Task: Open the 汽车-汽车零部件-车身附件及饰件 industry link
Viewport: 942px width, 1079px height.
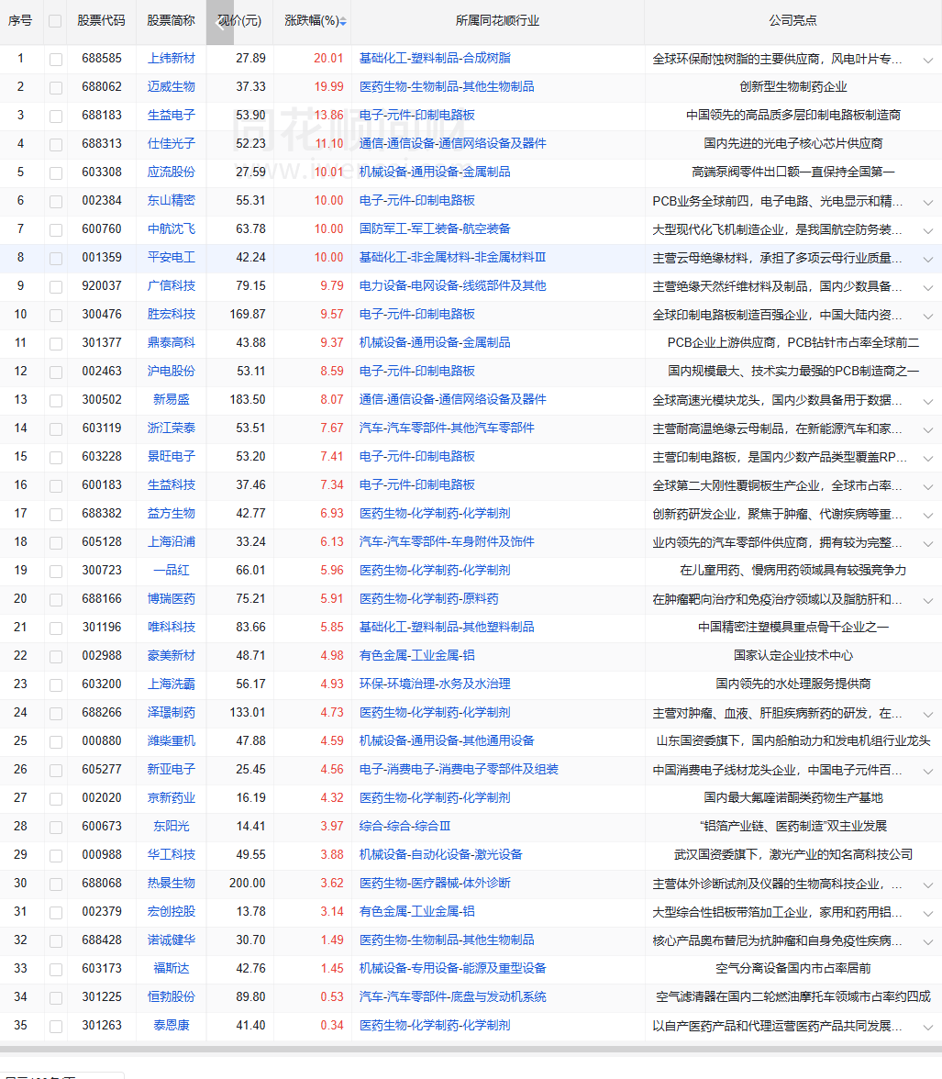Action: coord(448,541)
